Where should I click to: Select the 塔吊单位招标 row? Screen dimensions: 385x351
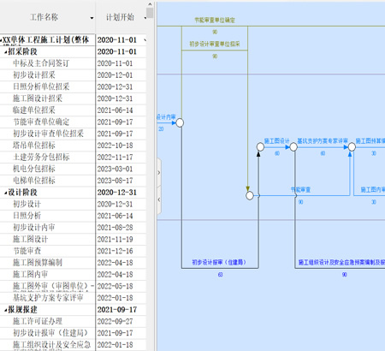[73, 146]
